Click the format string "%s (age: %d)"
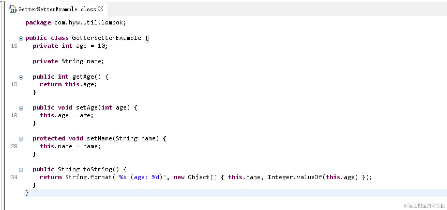This screenshot has width=447, height=210. point(141,177)
